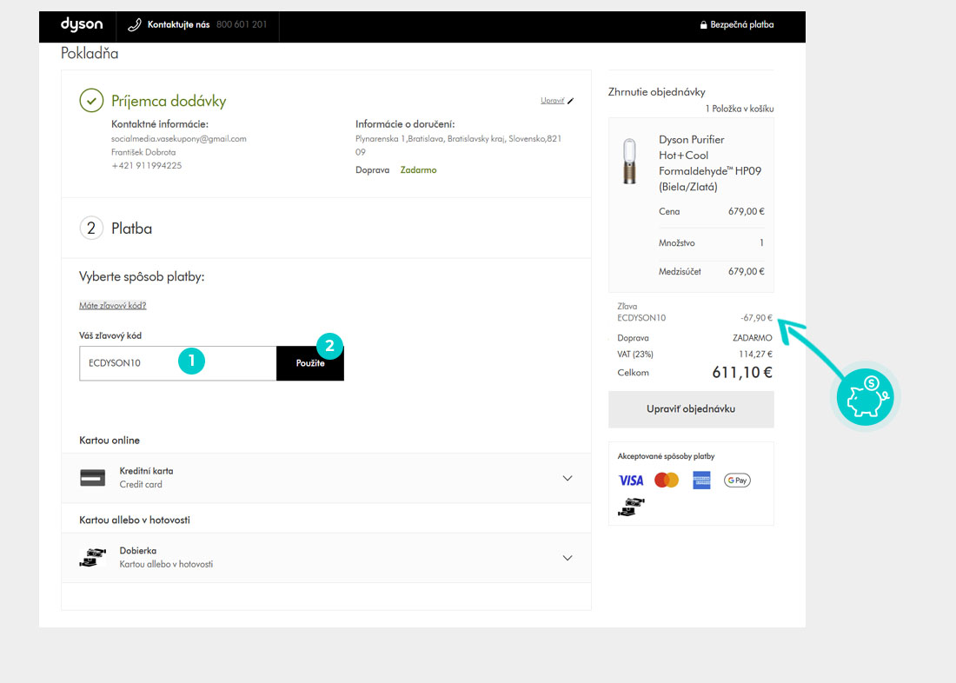Click the Kontaktujte nás header link
Viewport: 956px width, 683px height.
point(179,25)
